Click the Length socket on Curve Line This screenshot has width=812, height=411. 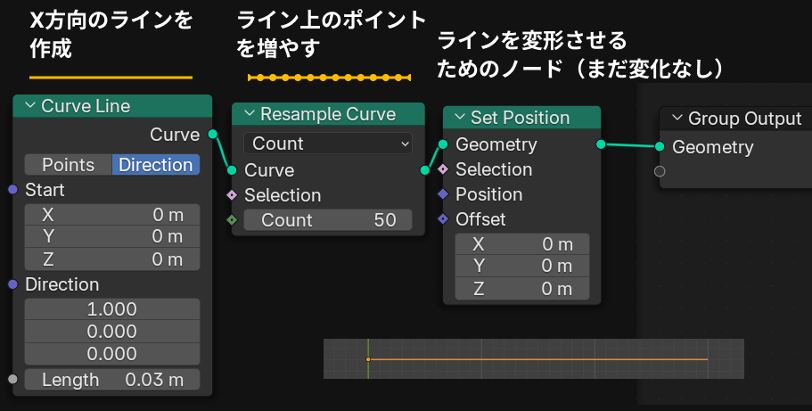point(12,380)
